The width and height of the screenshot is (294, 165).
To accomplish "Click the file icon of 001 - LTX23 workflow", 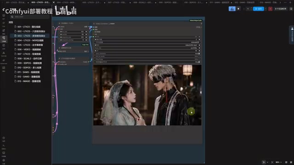I will click(x=15, y=27).
